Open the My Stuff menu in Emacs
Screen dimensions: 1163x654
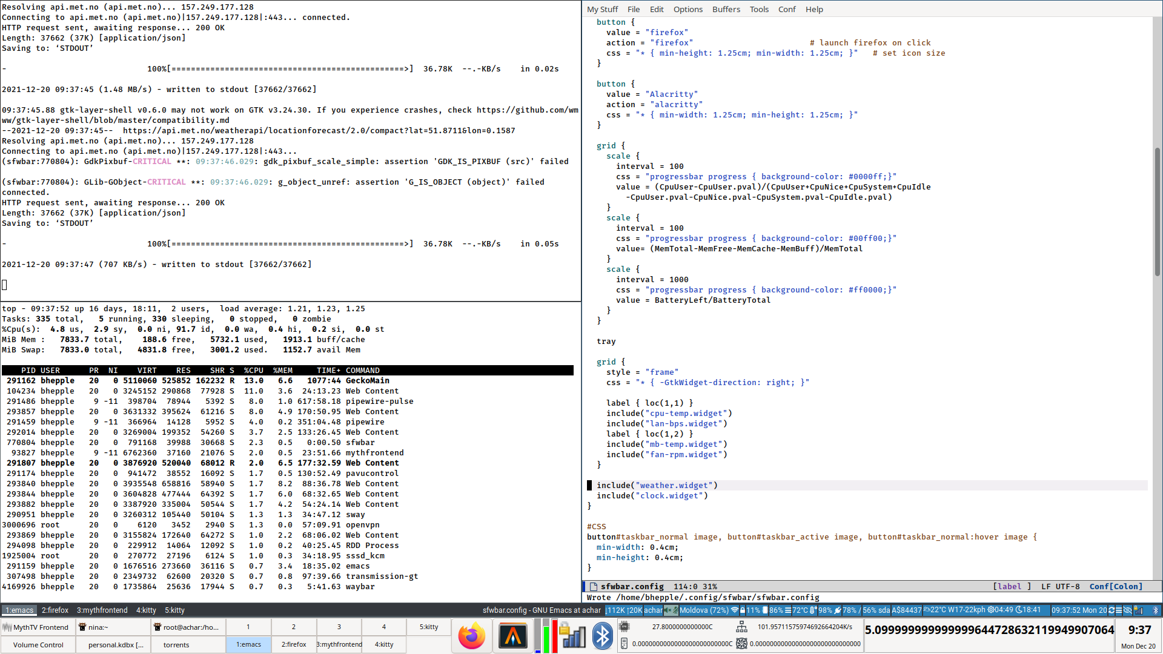[602, 9]
